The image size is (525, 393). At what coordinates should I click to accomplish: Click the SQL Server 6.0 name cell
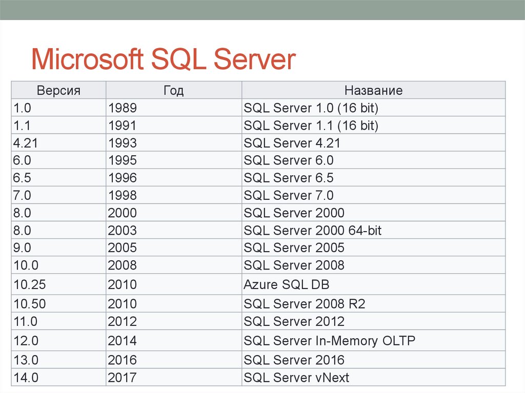click(289, 160)
